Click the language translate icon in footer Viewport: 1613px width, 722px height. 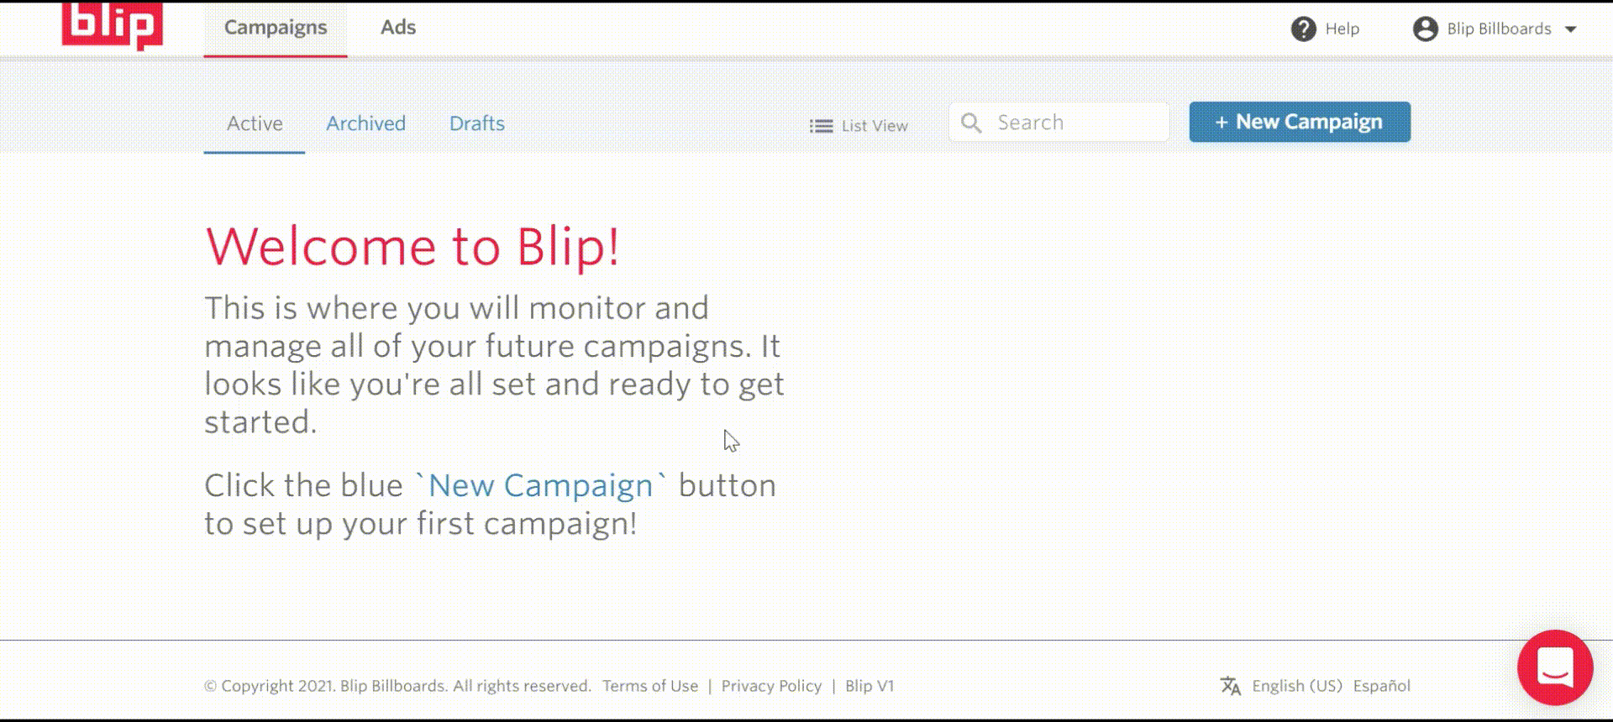pos(1231,686)
